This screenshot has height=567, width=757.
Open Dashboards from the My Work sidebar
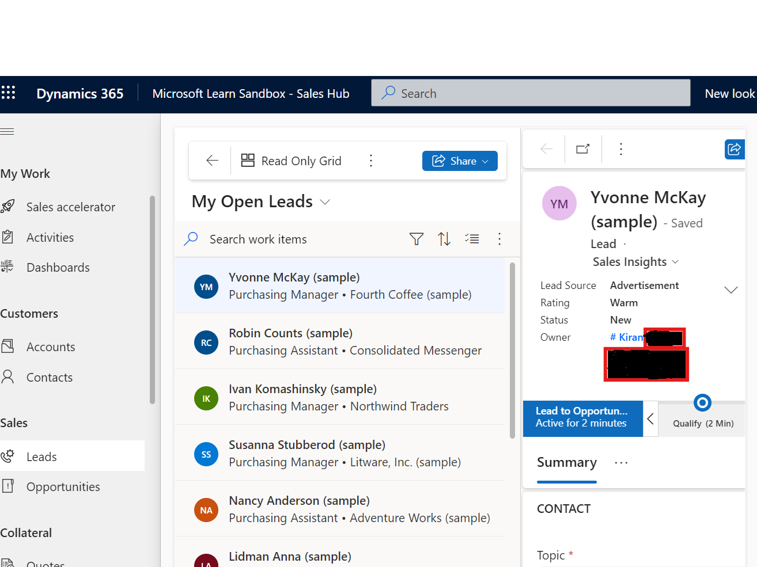point(58,267)
